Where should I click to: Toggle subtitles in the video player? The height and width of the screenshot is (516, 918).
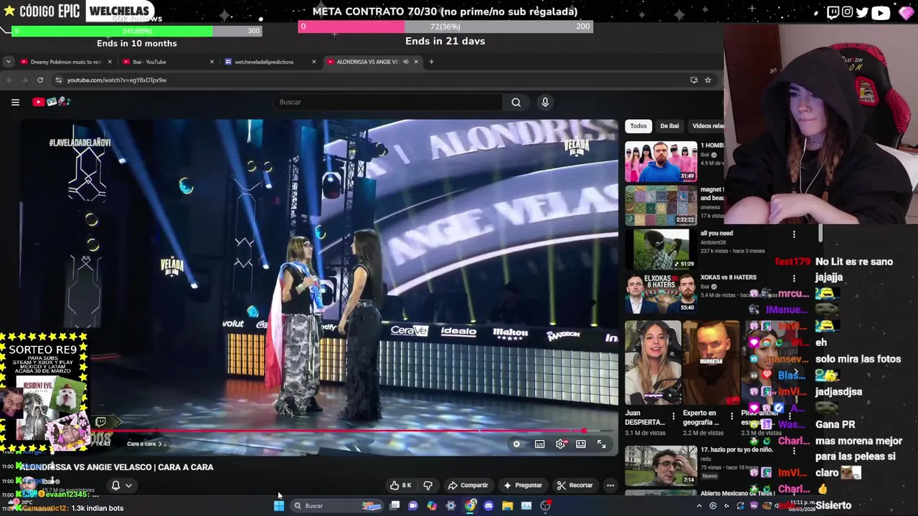coord(540,444)
